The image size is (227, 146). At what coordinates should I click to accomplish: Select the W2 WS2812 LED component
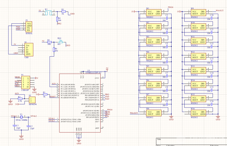tap(154, 27)
